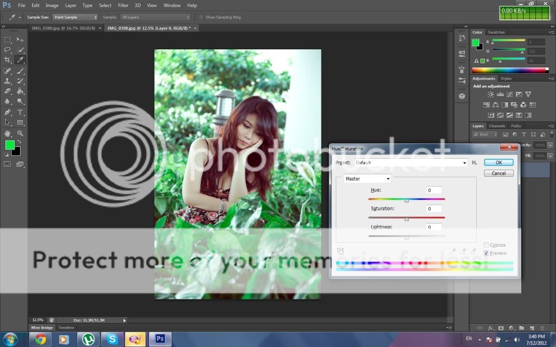Switch to the Swatches tab
This screenshot has width=556, height=347.
click(x=496, y=32)
